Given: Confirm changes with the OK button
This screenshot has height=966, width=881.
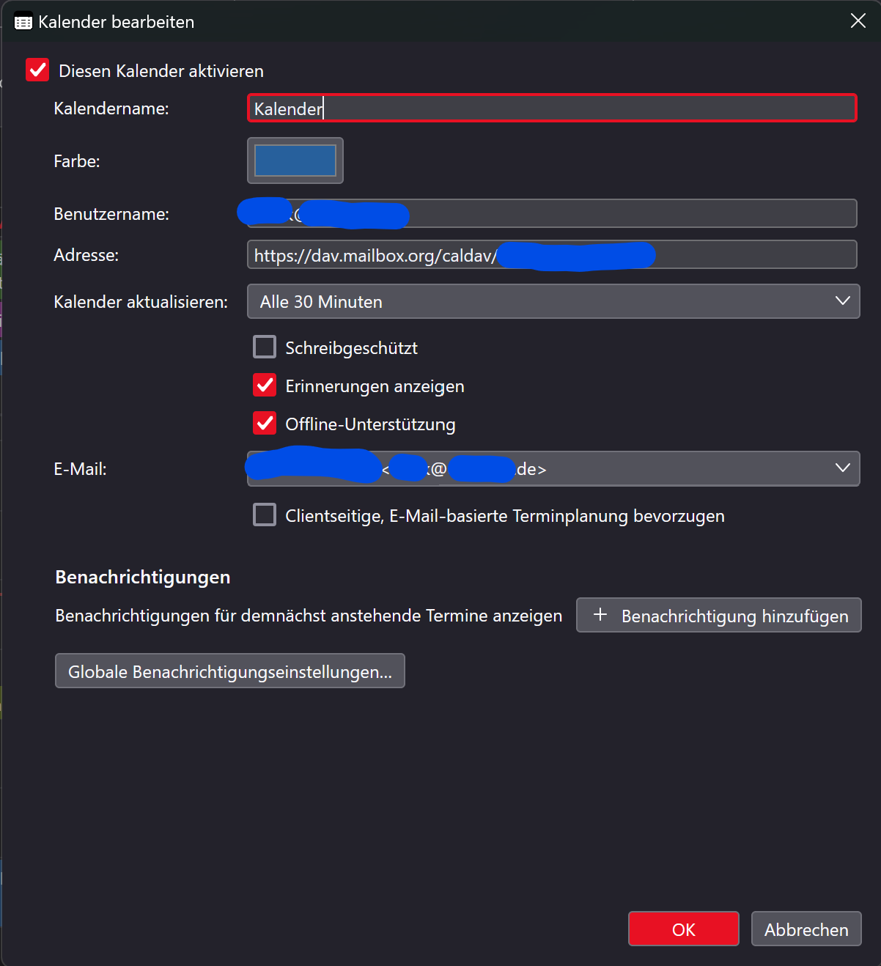Looking at the screenshot, I should click(684, 929).
